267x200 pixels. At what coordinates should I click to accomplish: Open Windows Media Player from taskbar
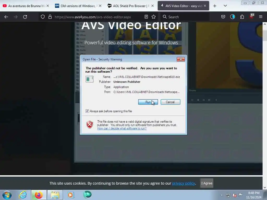pos(70,195)
